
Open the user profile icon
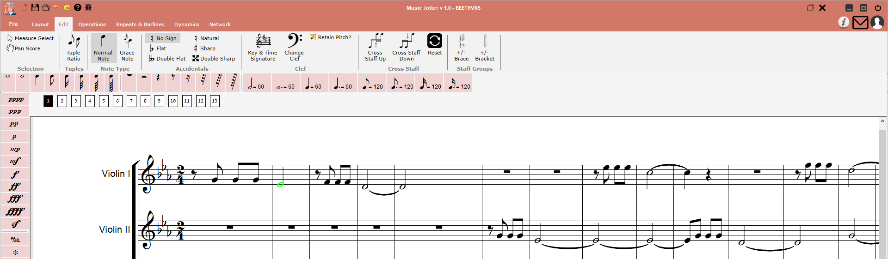click(877, 22)
